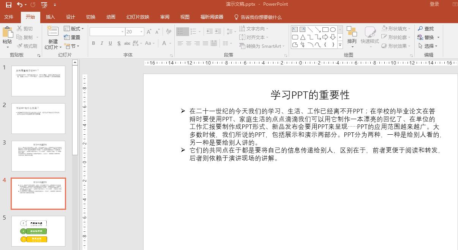Toggle italic formatting
Viewport: 458px width, 250px height.
(x=102, y=43)
